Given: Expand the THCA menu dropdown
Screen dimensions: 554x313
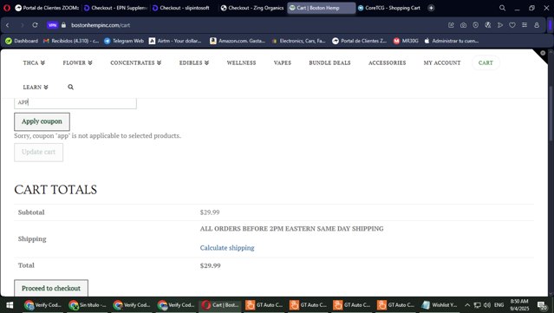Looking at the screenshot, I should click(34, 63).
